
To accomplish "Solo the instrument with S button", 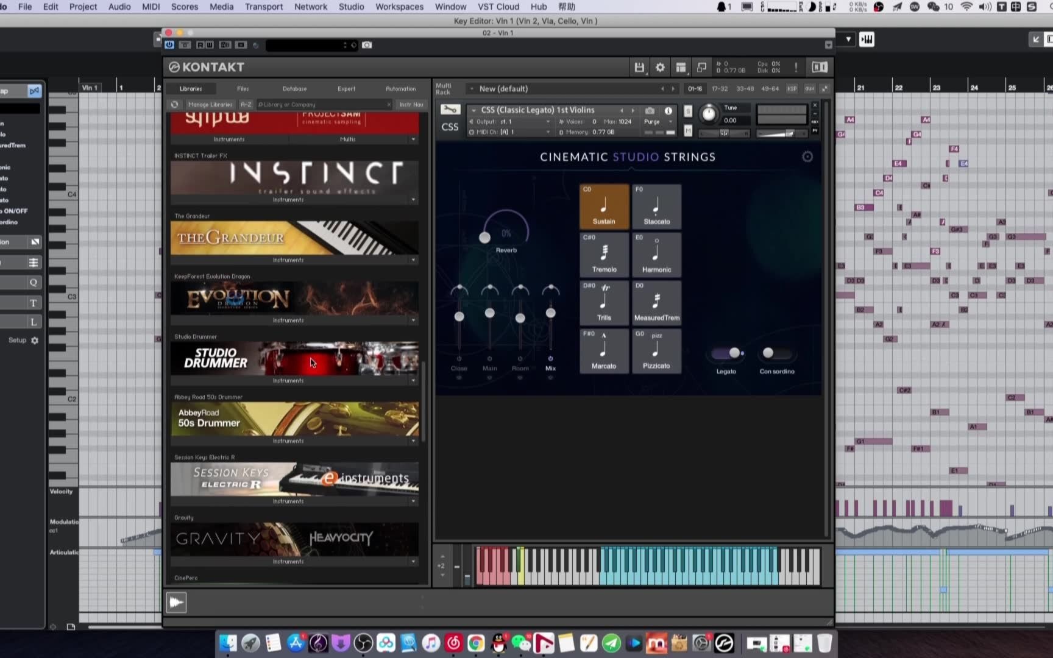I will [688, 111].
